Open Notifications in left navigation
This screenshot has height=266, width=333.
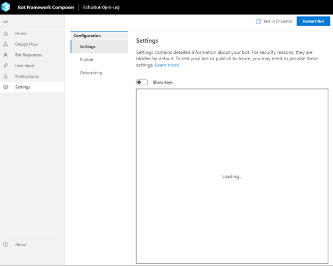click(32, 76)
